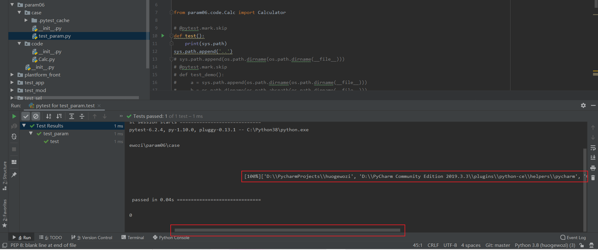598x250 pixels.
Task: Expand the plantform_front folder
Action: 12,75
